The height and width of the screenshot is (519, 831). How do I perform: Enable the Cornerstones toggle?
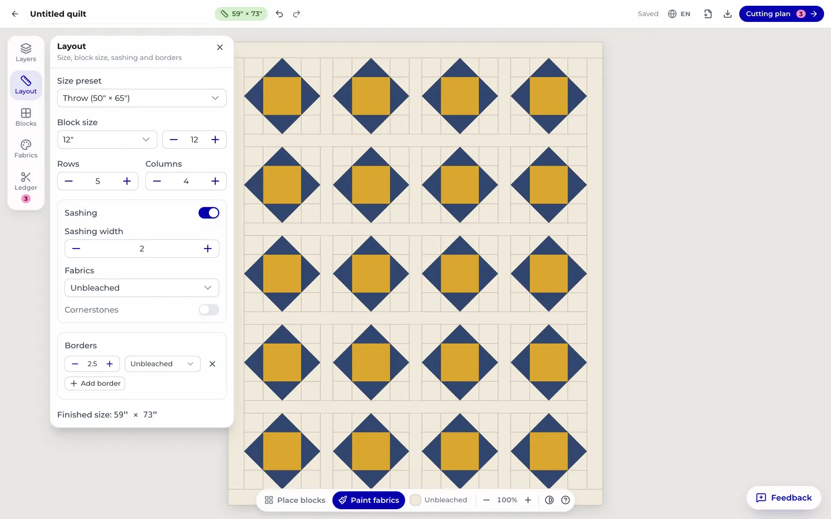(x=209, y=310)
